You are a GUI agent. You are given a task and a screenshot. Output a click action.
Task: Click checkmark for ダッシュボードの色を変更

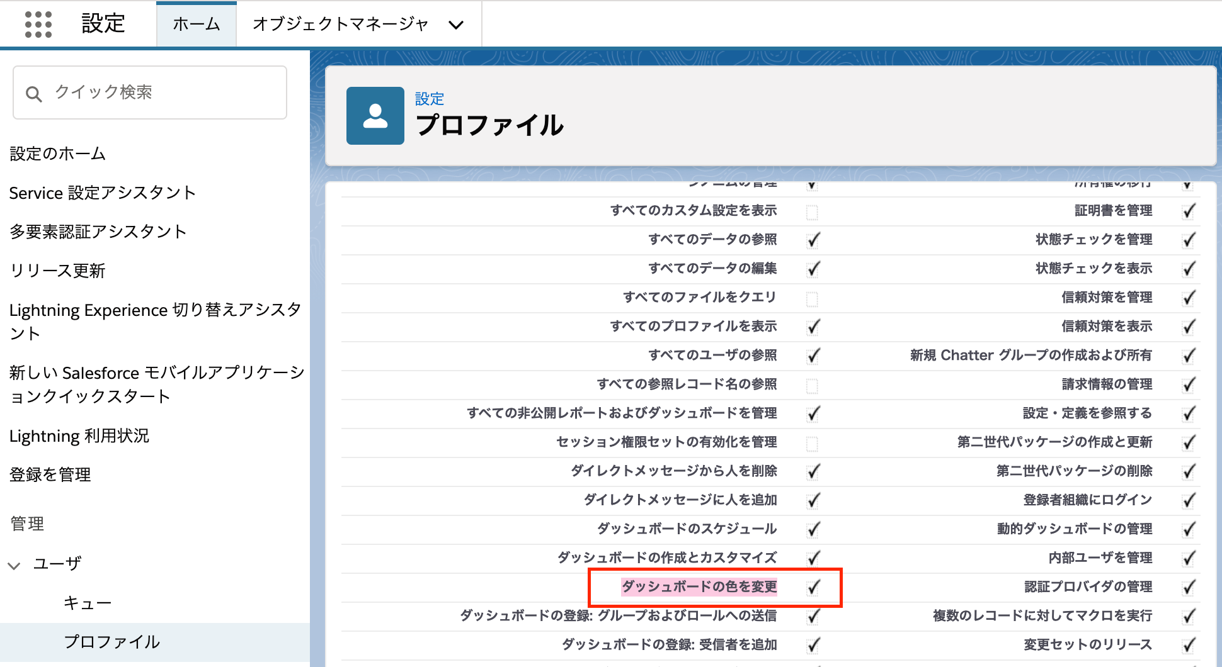813,587
